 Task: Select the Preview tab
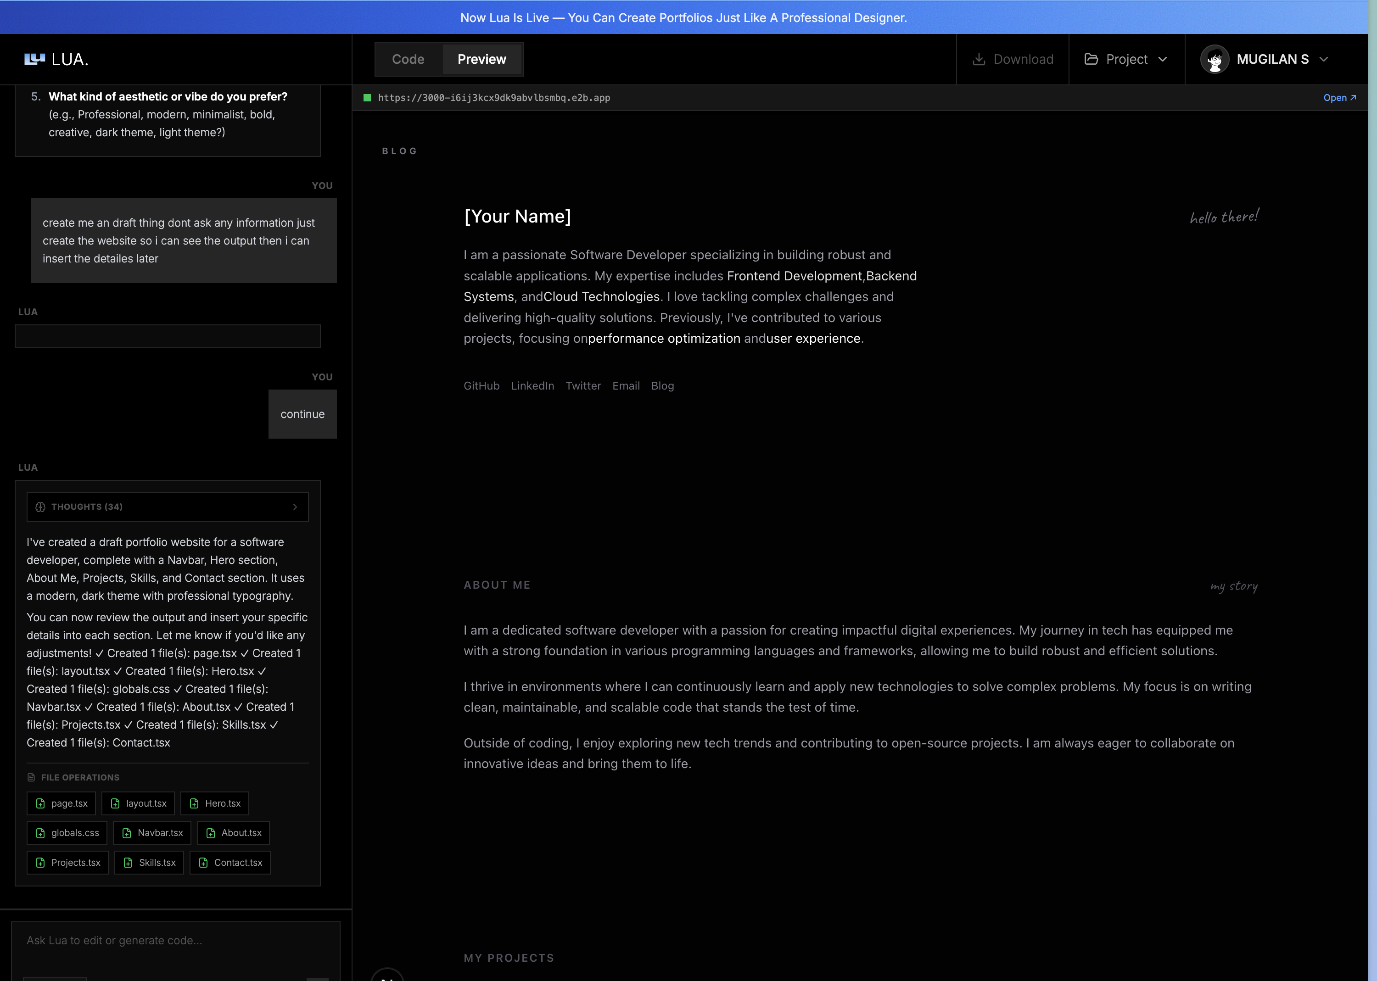pyautogui.click(x=481, y=59)
